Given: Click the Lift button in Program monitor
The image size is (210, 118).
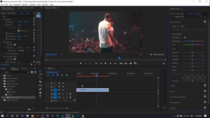Looking at the screenshot, I should click(121, 63).
